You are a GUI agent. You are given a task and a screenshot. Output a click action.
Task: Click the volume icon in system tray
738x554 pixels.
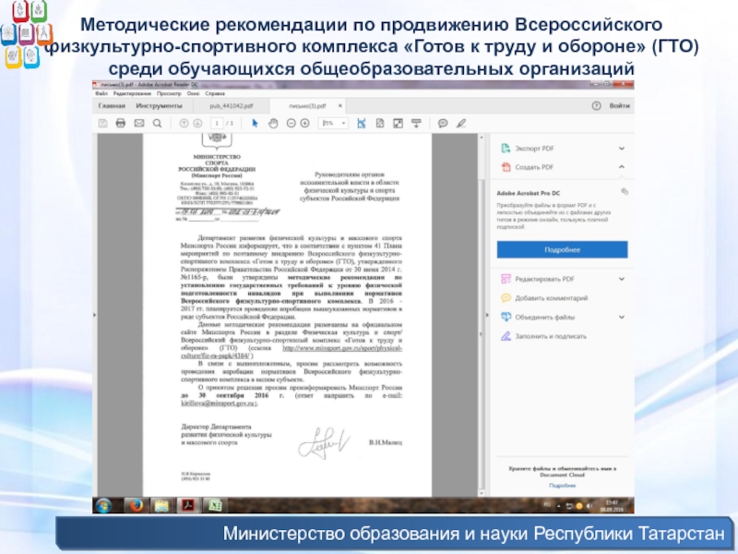[x=589, y=506]
